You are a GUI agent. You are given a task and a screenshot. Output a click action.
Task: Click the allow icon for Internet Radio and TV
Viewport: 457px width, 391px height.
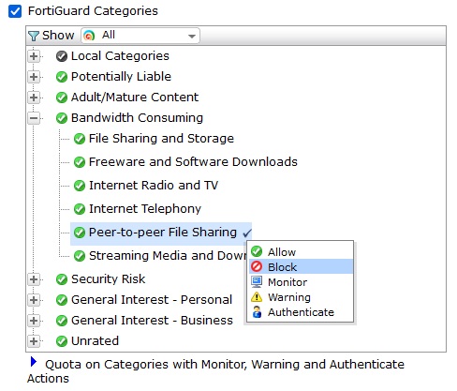[80, 186]
